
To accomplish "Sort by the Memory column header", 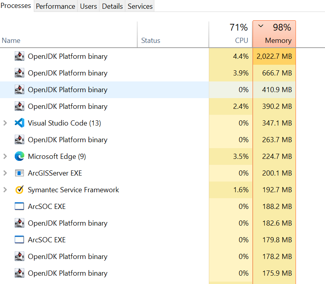I will (x=274, y=35).
